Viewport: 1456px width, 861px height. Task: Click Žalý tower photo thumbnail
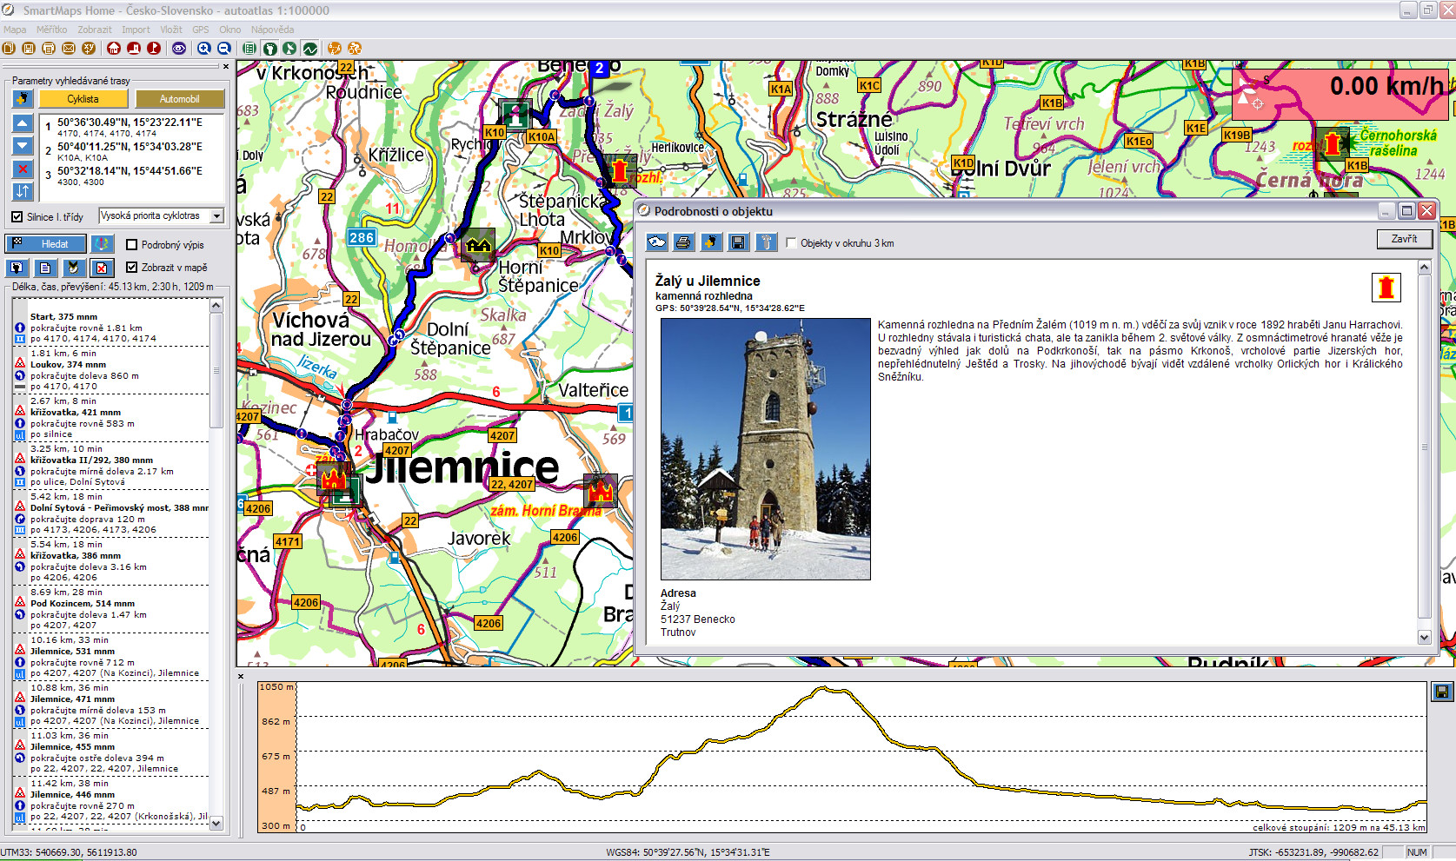tap(766, 449)
